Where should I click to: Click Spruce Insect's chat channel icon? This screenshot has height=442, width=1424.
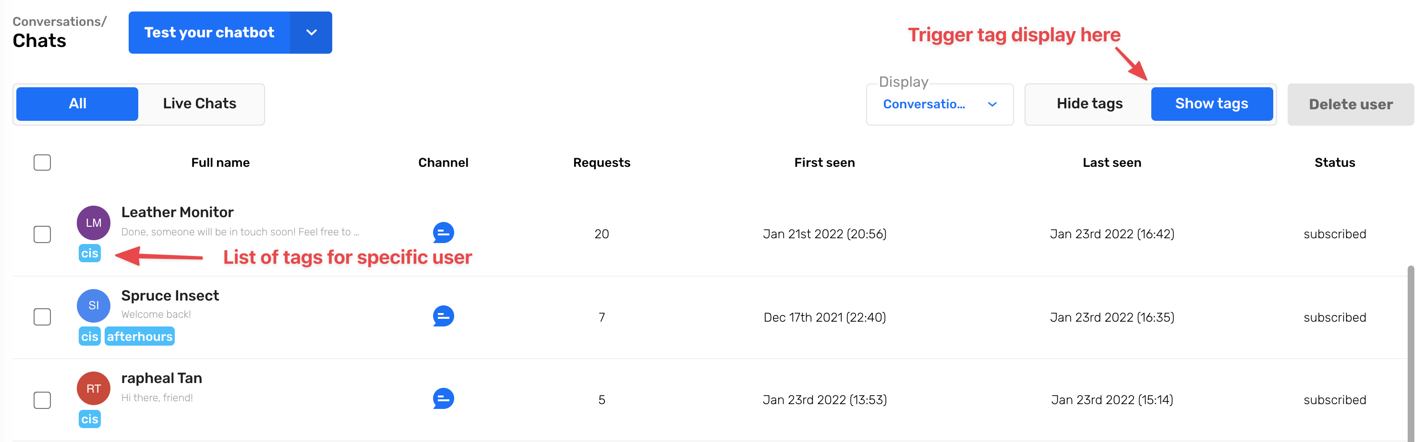443,316
